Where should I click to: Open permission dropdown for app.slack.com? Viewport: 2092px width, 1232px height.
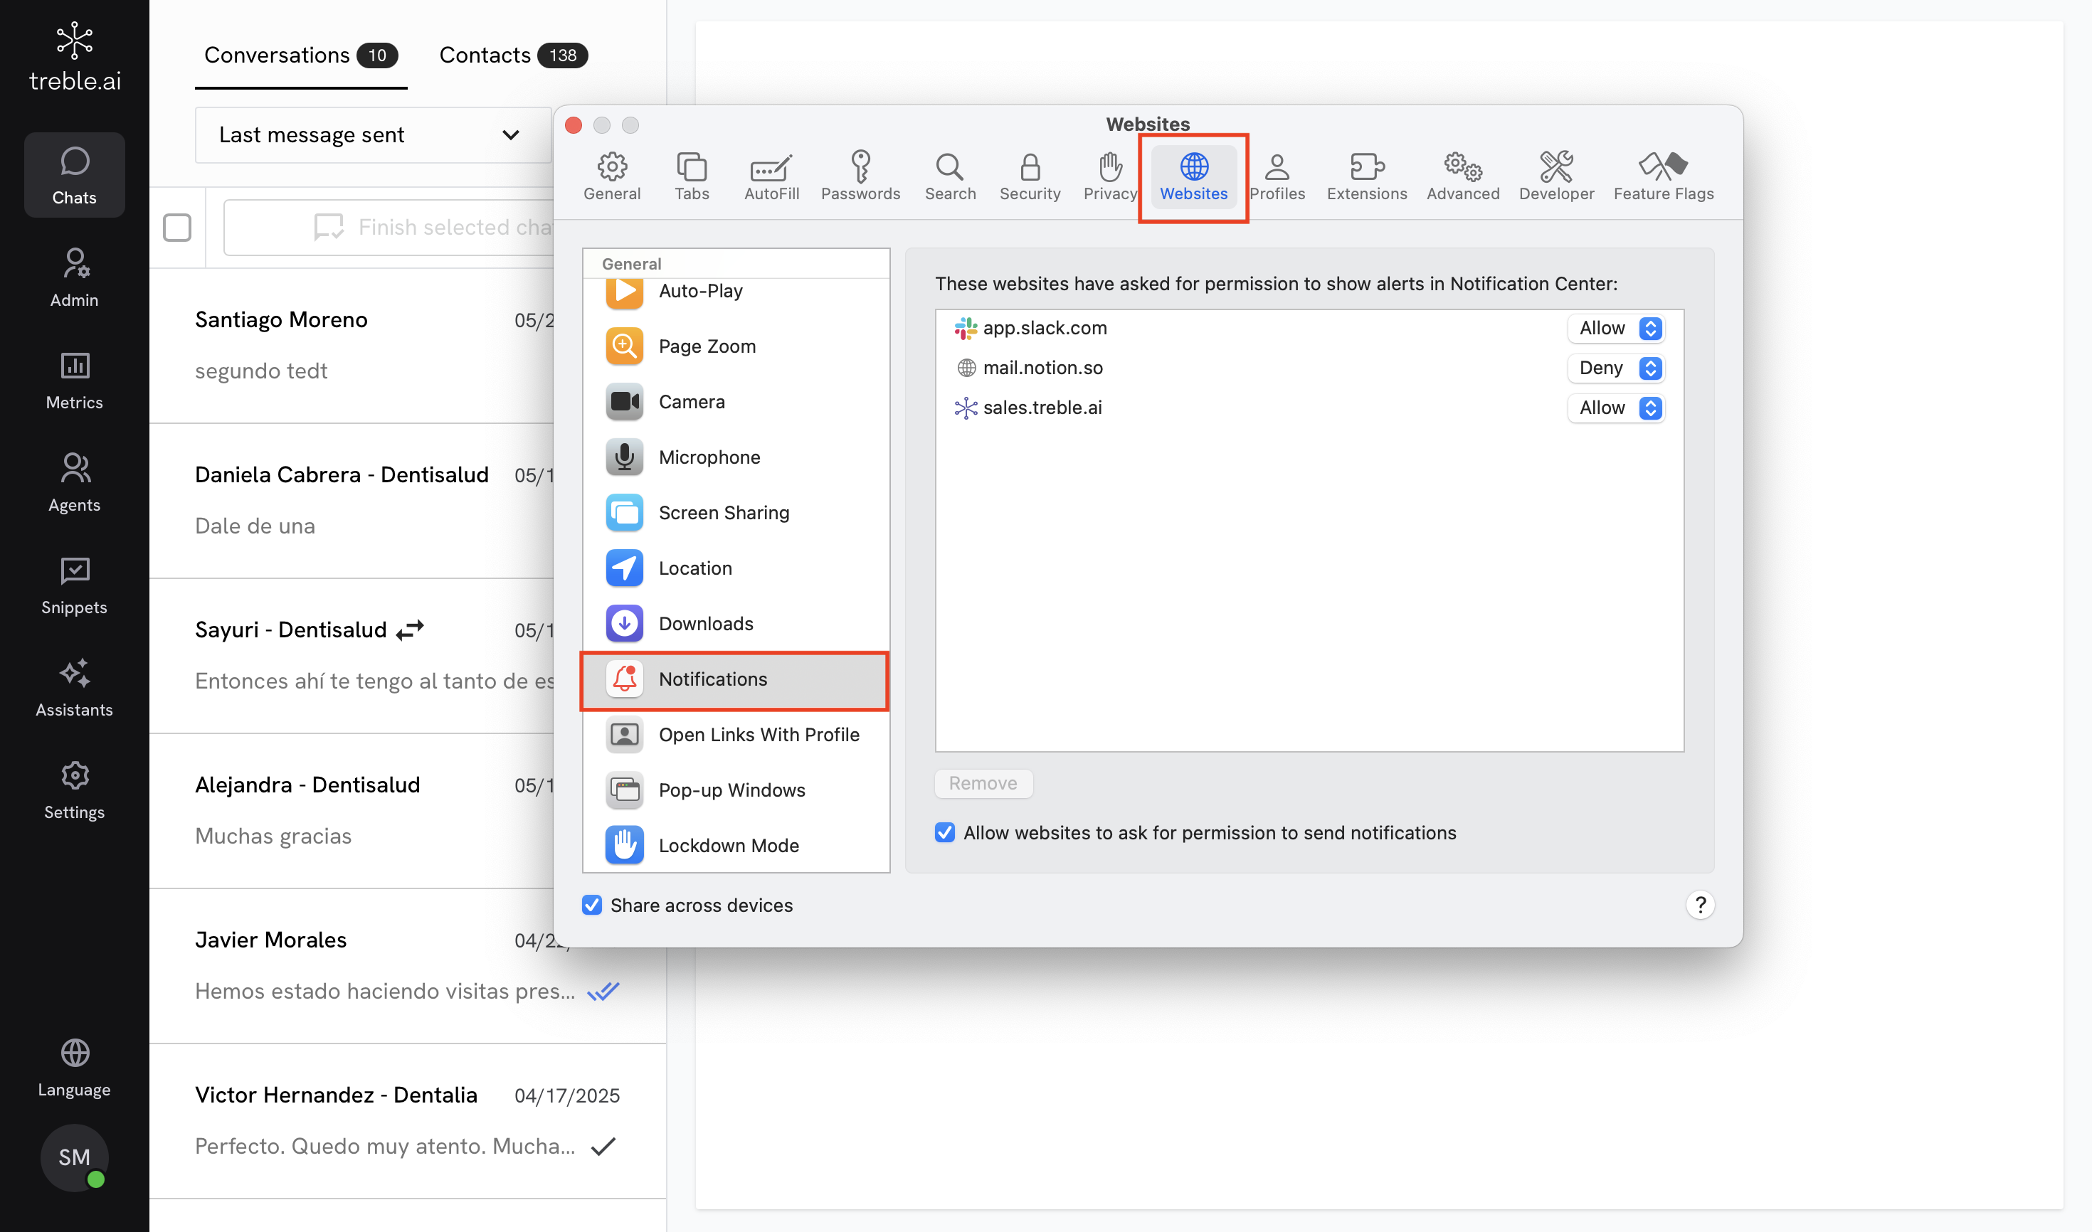pos(1617,328)
